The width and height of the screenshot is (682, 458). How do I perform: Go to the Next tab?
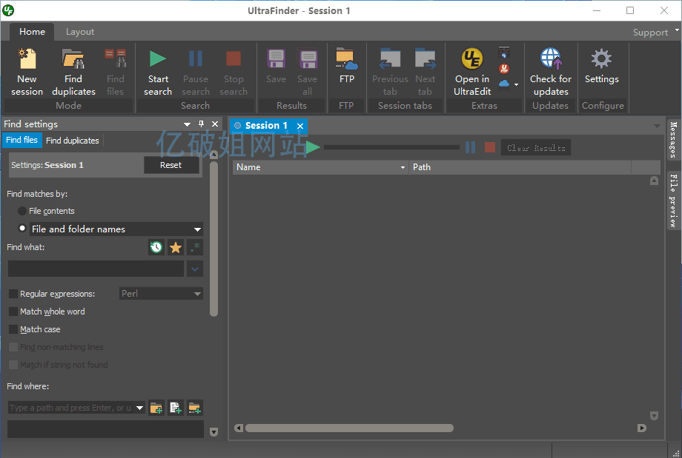click(425, 72)
